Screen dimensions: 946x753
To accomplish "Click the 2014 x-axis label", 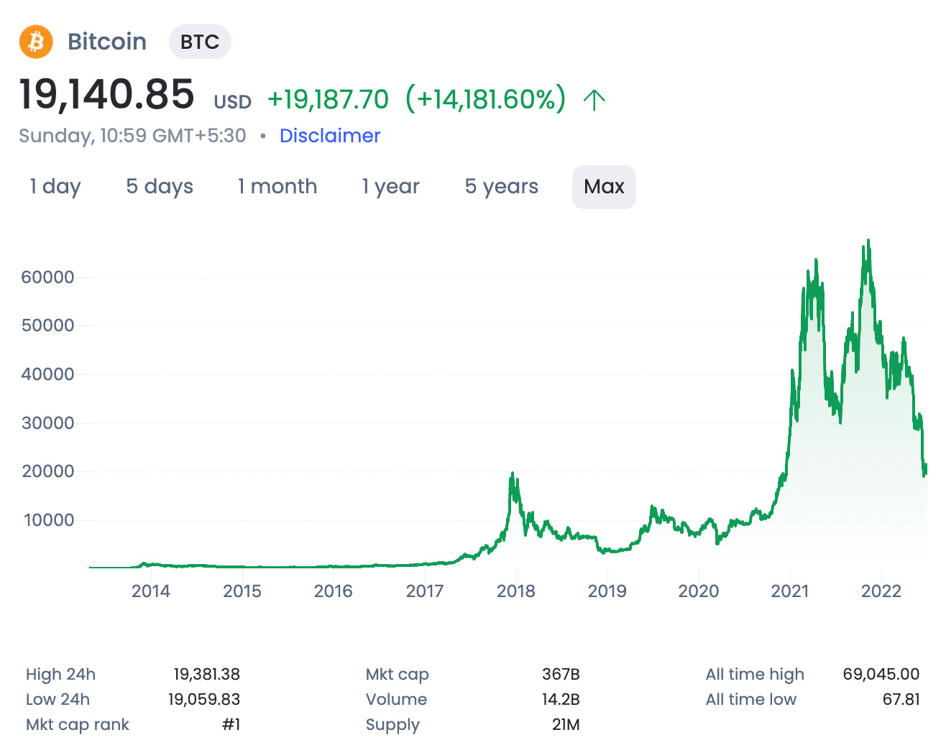I will pyautogui.click(x=151, y=591).
